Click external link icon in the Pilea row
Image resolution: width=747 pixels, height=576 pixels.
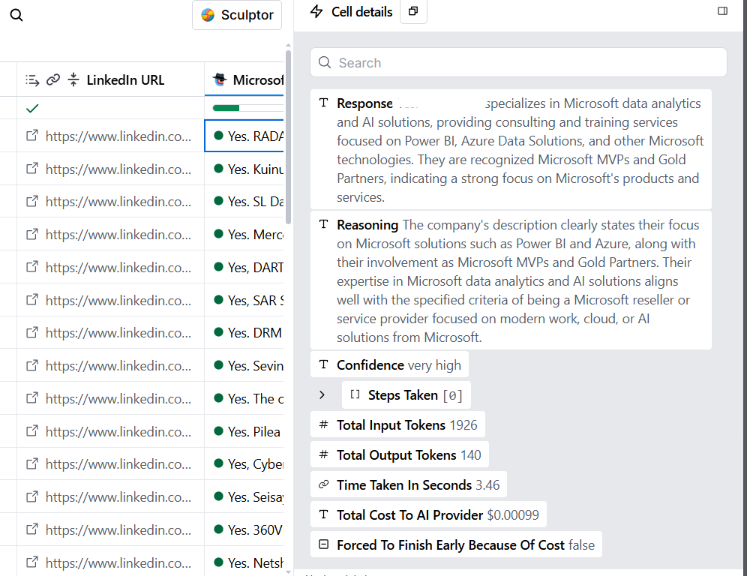32,431
